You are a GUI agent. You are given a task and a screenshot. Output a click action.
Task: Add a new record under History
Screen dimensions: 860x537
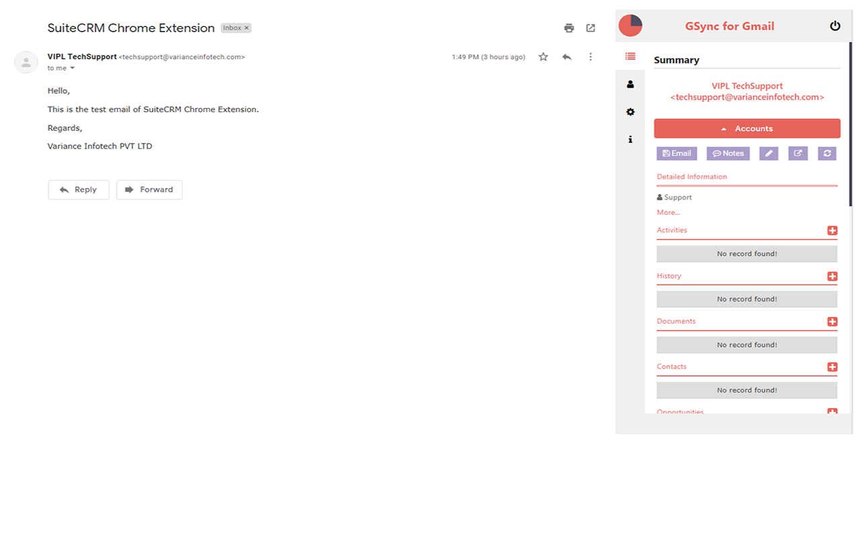click(832, 276)
